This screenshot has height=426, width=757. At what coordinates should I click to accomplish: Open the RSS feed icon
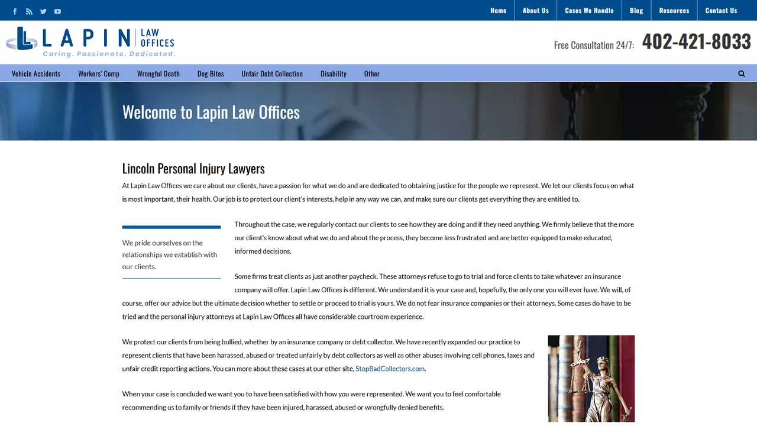tap(29, 11)
